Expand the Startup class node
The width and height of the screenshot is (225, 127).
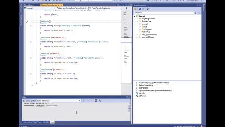tap(140, 32)
